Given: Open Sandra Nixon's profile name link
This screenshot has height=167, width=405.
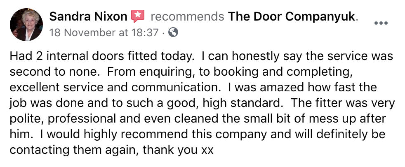Looking at the screenshot, I should point(88,17).
